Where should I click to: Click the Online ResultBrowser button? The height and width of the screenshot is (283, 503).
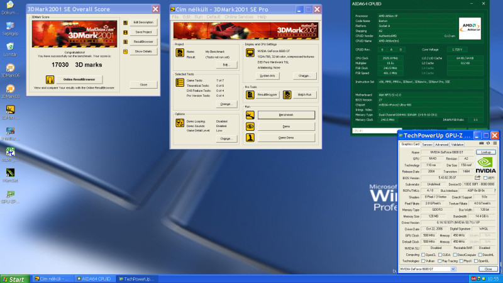[79, 79]
